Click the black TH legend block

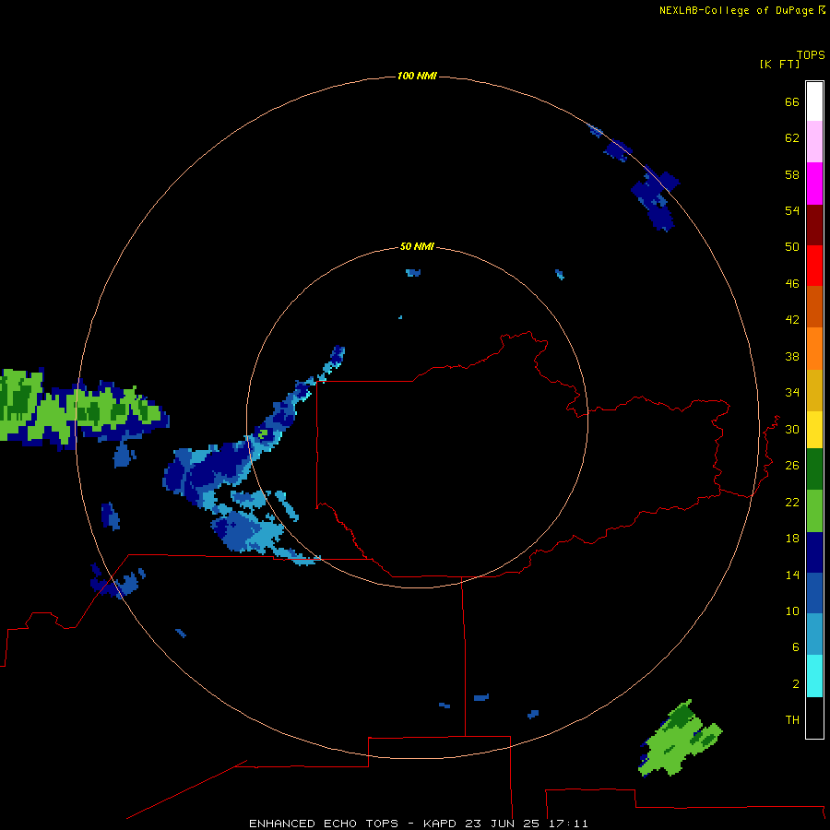coord(814,717)
